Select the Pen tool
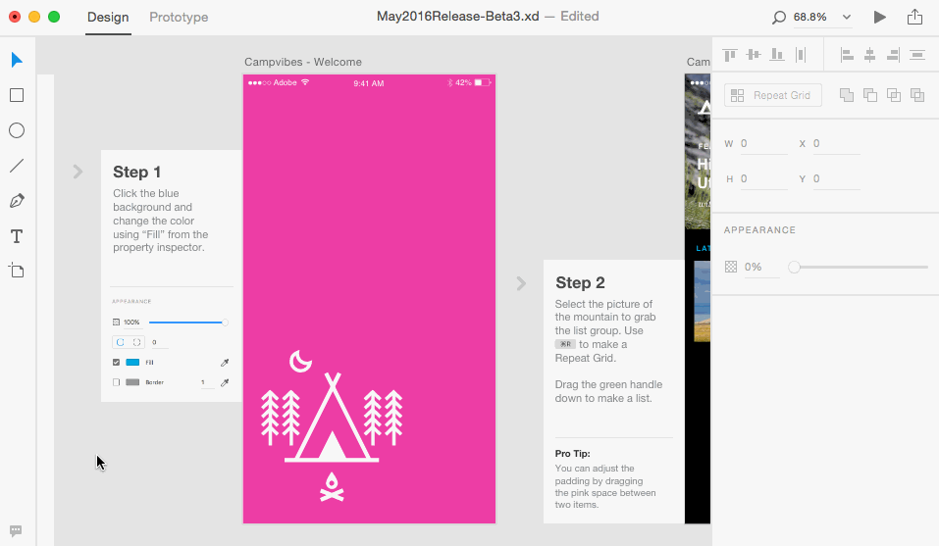Viewport: 939px width, 546px height. tap(17, 201)
